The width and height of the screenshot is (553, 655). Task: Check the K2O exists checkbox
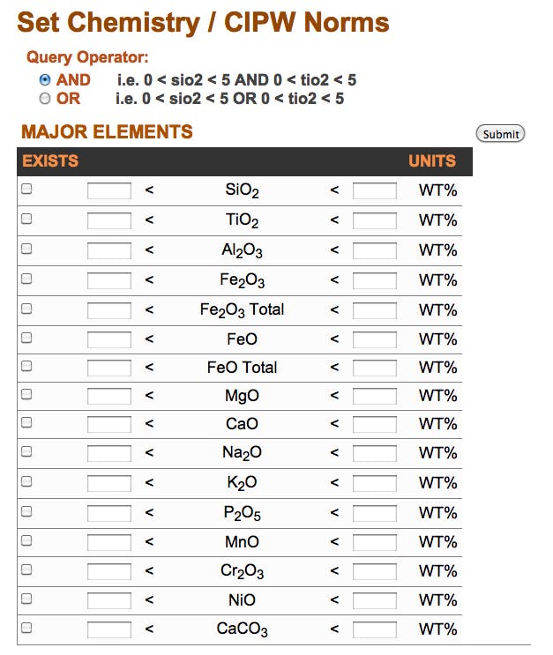pos(26,481)
